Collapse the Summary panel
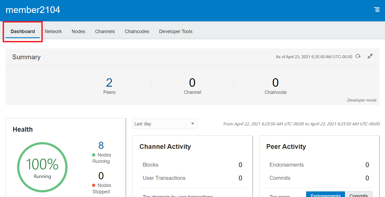The width and height of the screenshot is (385, 197). 370,56
